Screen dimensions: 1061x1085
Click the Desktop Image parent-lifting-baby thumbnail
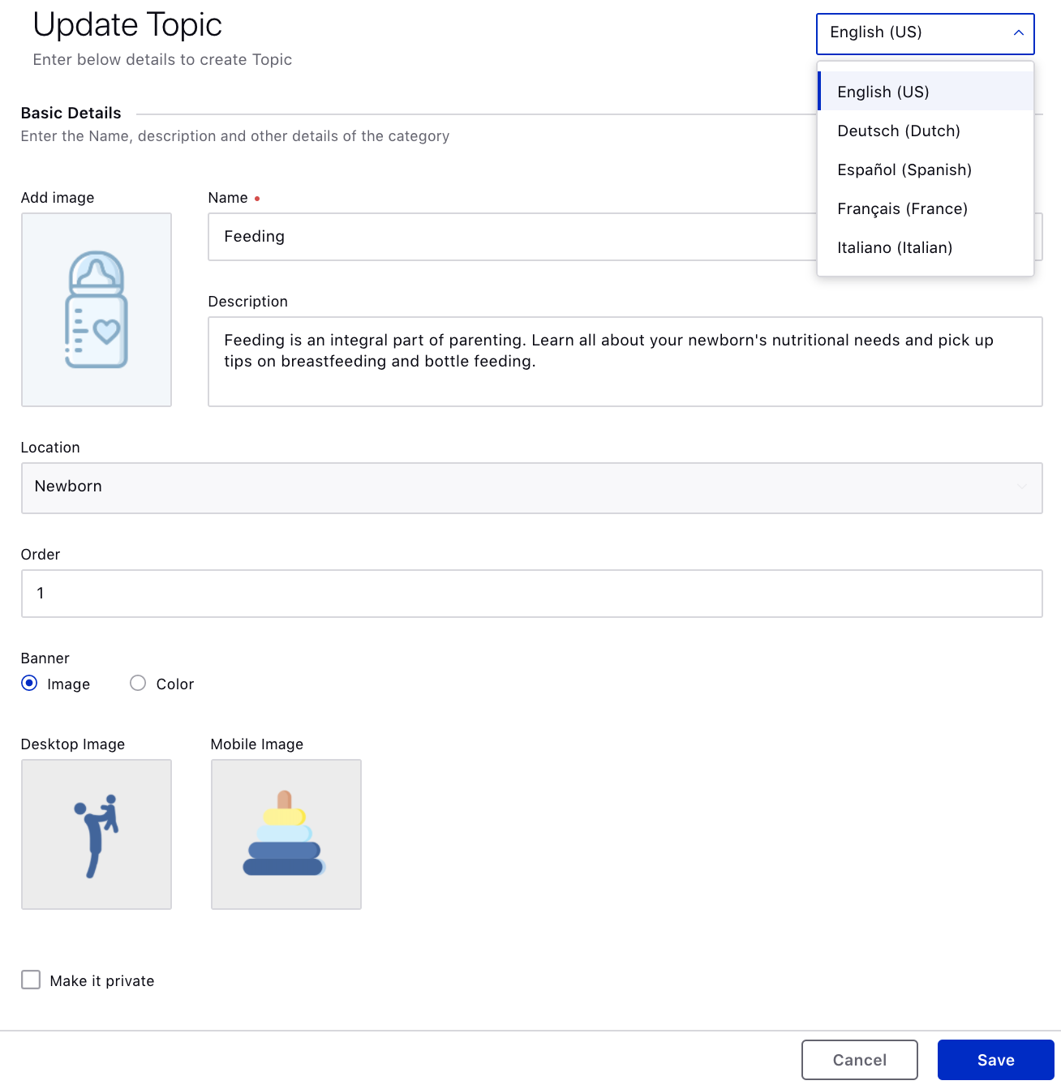click(97, 834)
